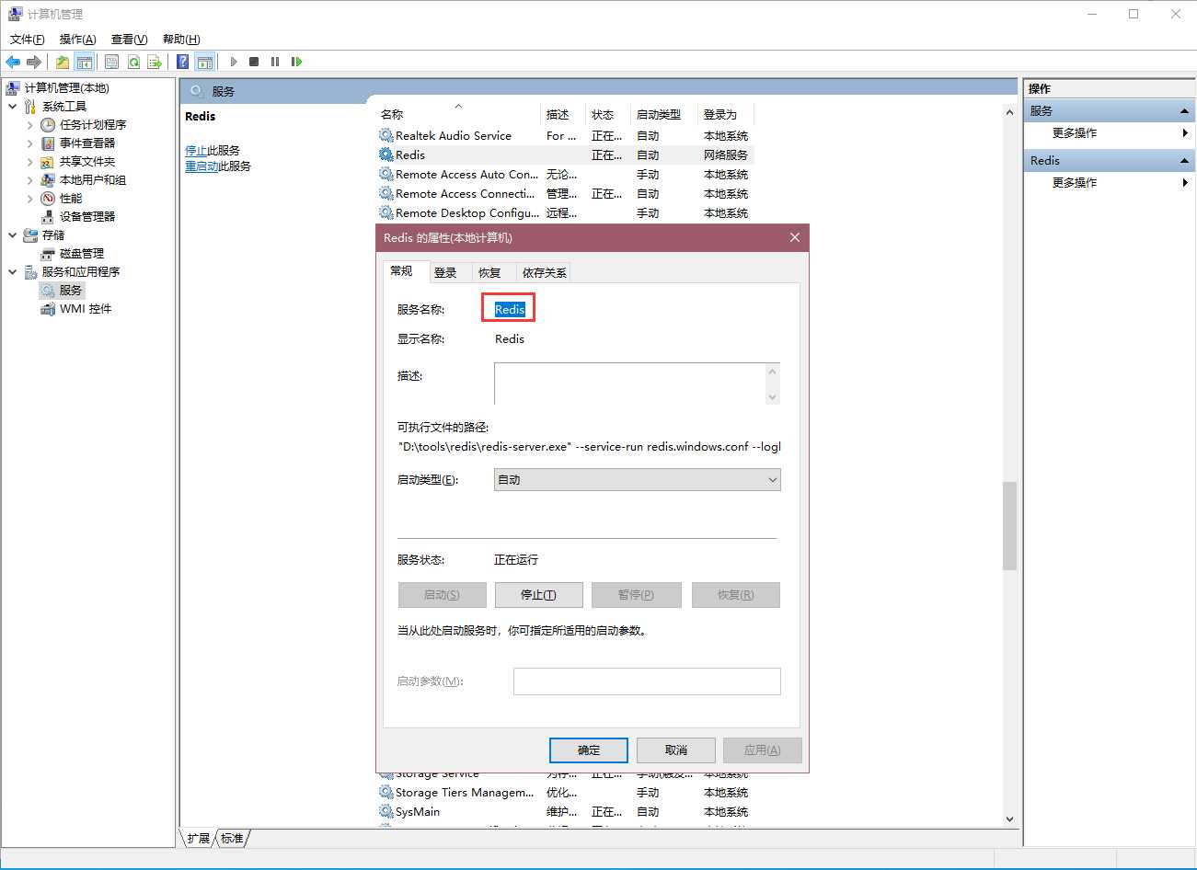Sort services by the 名称 column header

click(x=457, y=114)
